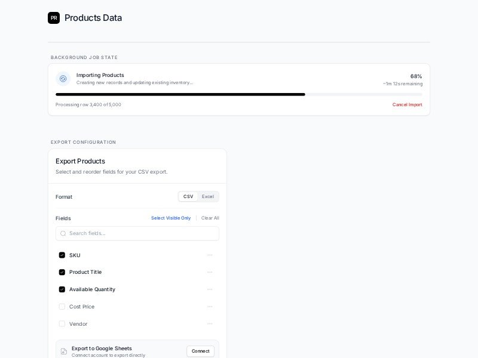
Task: Click the drag handle for Cost Price
Action: 210,307
